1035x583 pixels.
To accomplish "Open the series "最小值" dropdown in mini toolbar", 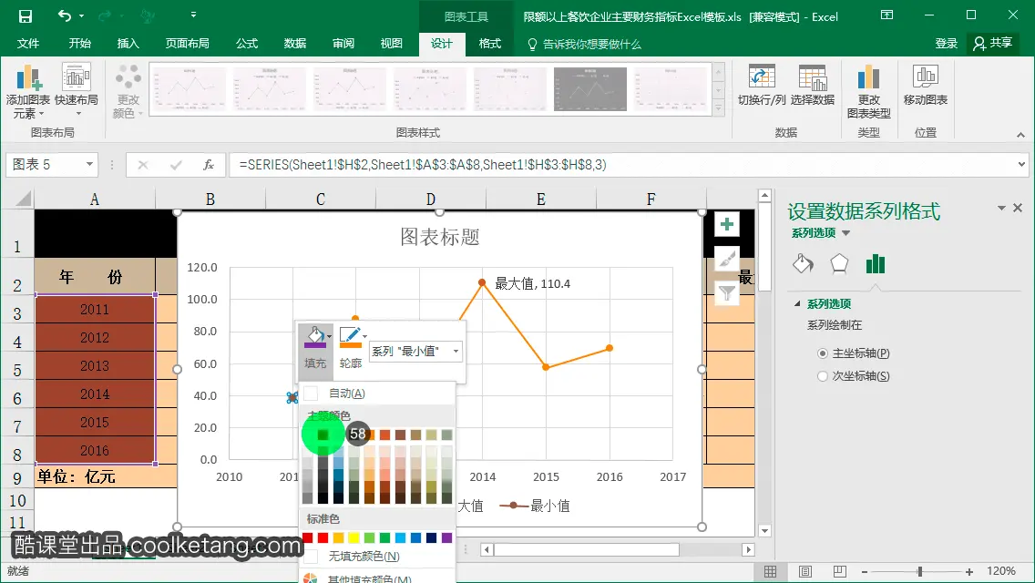I will click(x=456, y=352).
